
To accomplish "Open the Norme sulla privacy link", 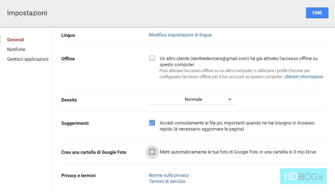I will (x=169, y=175).
